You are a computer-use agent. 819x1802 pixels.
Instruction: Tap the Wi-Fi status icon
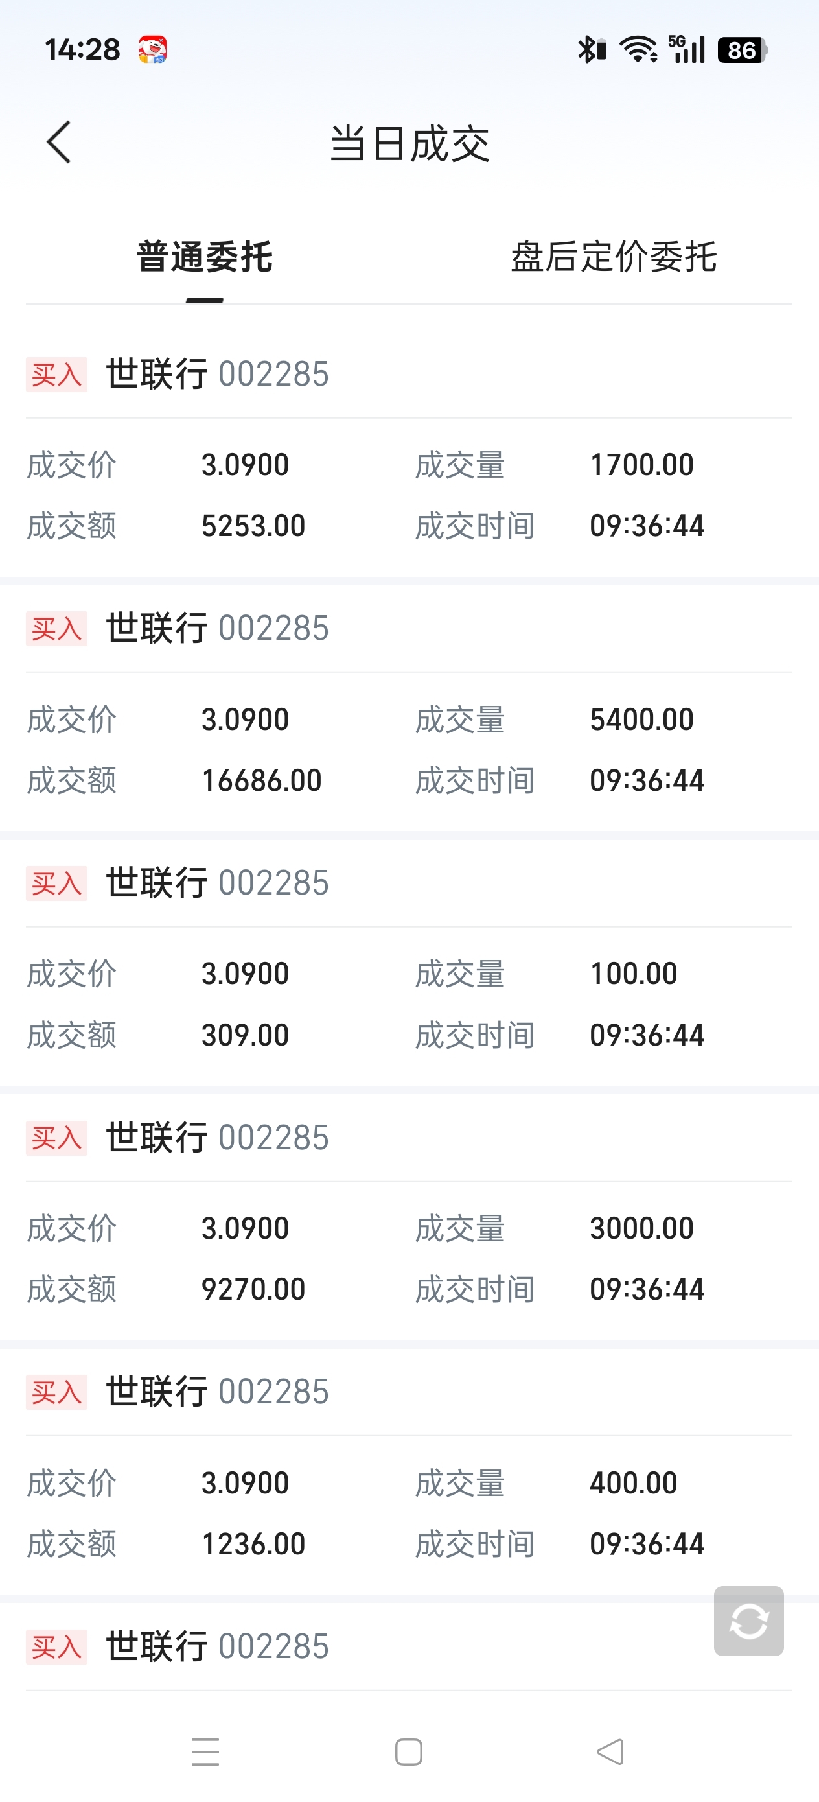639,50
